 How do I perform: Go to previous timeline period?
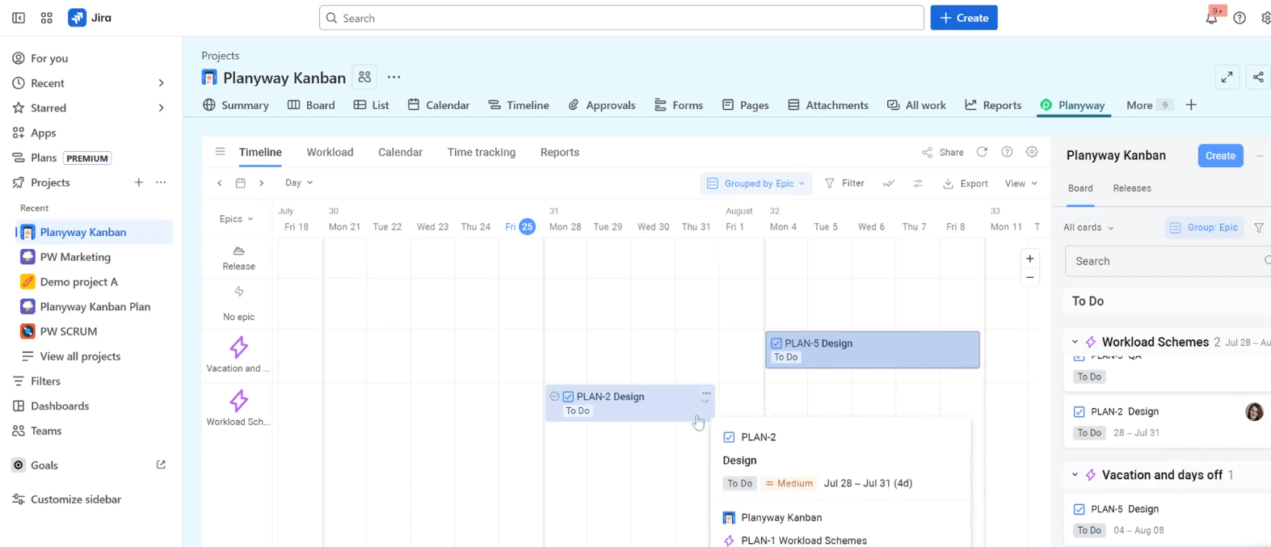tap(220, 183)
